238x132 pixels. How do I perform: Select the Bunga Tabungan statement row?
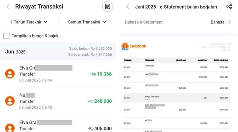(x=176, y=98)
